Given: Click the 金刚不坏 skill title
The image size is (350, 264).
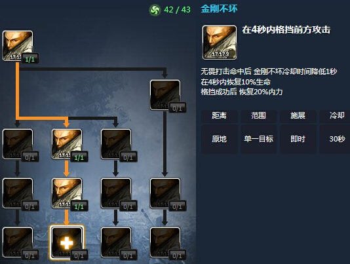Looking at the screenshot, I should click(219, 9).
